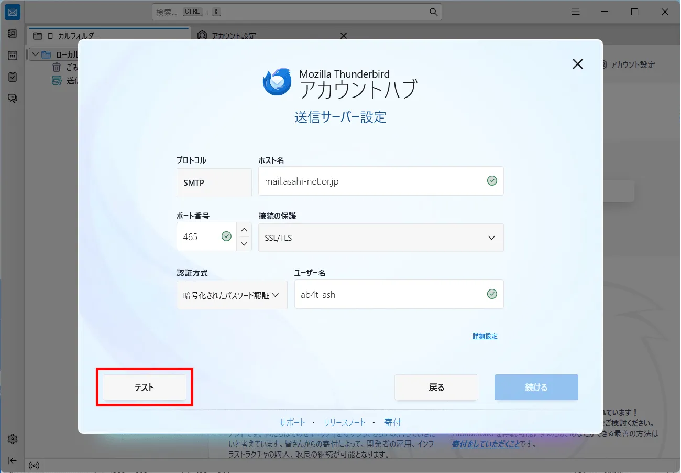Open the 寄付 donation link
Image resolution: width=681 pixels, height=473 pixels.
(x=392, y=422)
